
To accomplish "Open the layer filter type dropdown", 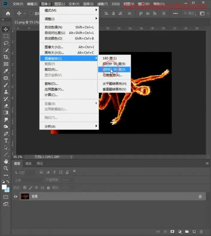I will [x=24, y=173].
